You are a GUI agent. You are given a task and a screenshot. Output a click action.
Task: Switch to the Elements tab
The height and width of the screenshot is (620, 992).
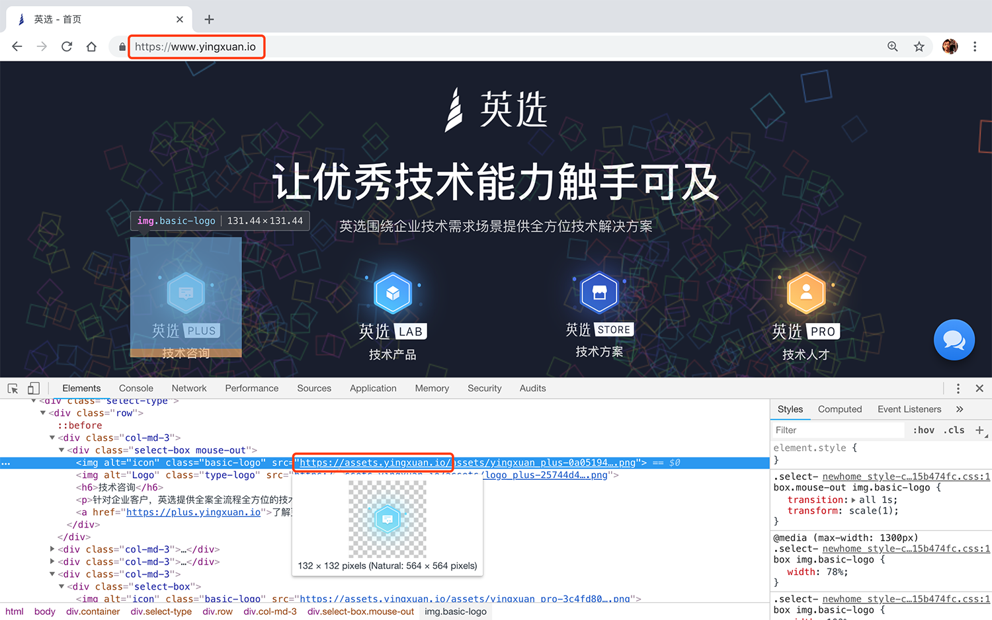[x=81, y=389]
